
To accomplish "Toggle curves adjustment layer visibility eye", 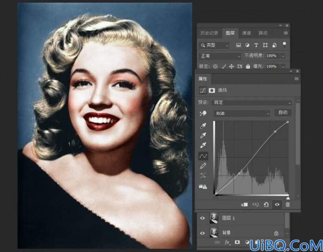I will pos(277,204).
